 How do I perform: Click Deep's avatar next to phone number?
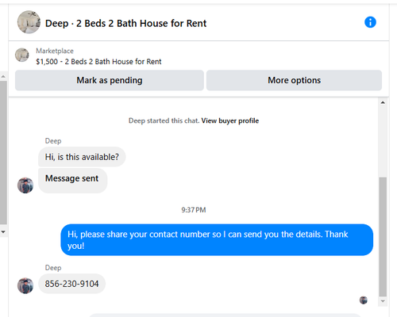click(x=25, y=285)
